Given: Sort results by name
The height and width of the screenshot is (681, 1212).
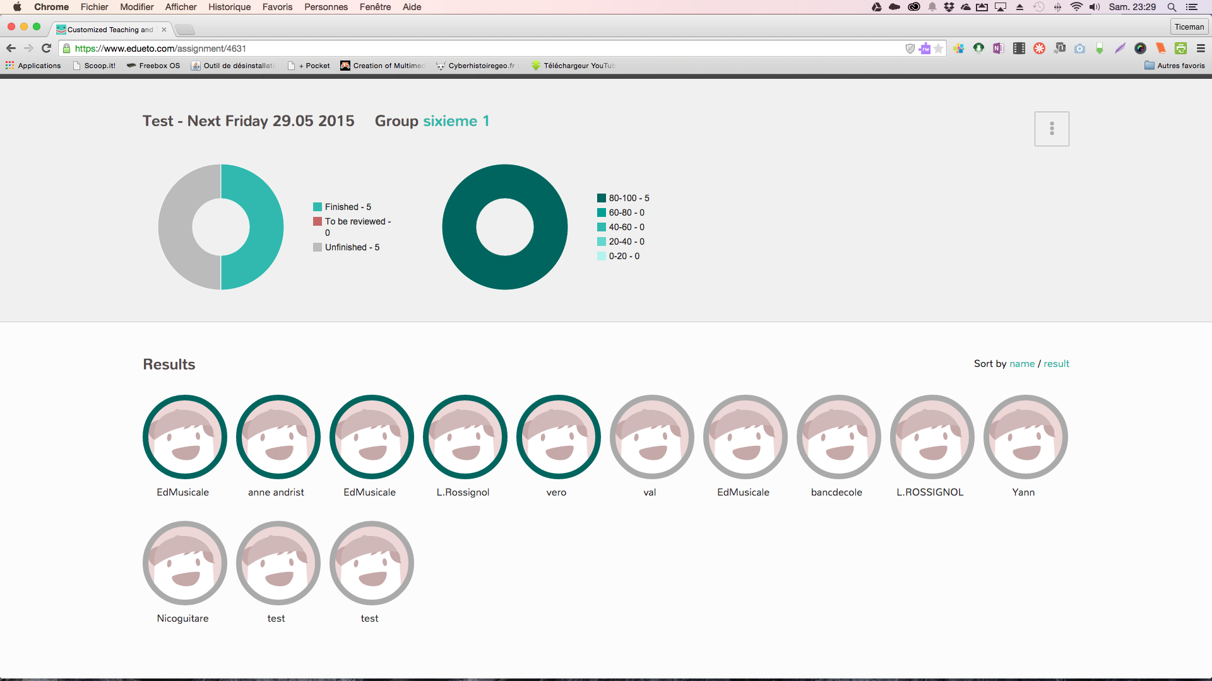Looking at the screenshot, I should [1021, 364].
